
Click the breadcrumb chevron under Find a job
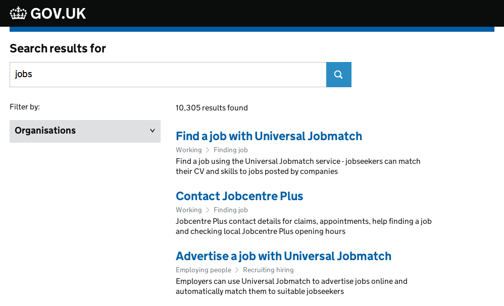click(208, 150)
